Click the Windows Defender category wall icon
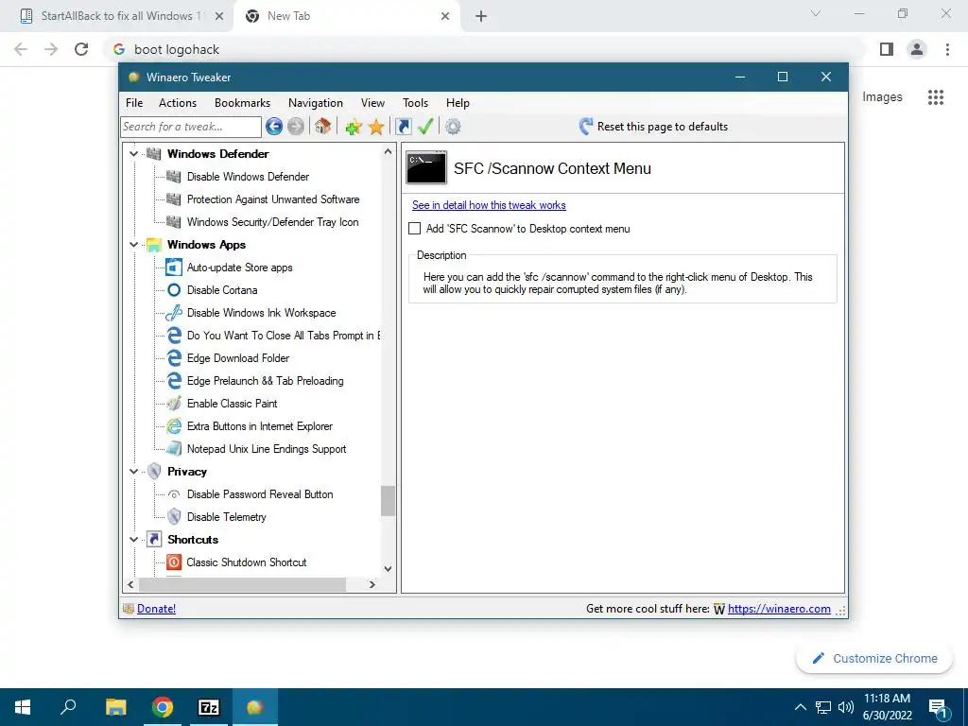This screenshot has width=968, height=726. point(154,154)
